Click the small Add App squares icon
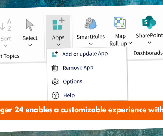 pos(55,54)
